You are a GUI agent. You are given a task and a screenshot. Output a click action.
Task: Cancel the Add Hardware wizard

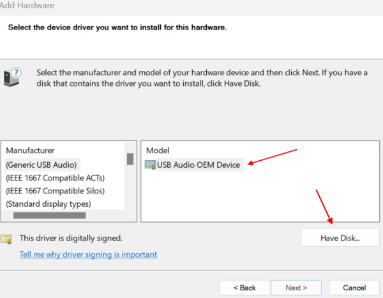click(x=354, y=288)
